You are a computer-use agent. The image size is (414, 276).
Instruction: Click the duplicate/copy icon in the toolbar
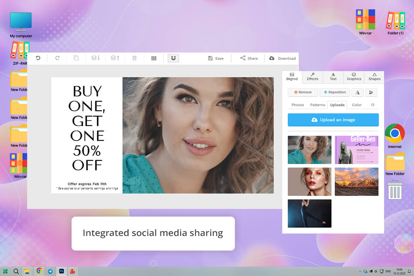pos(76,58)
